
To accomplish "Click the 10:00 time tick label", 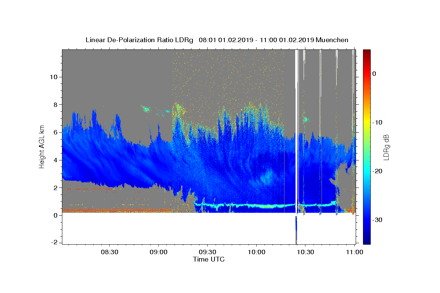I will (x=256, y=252).
